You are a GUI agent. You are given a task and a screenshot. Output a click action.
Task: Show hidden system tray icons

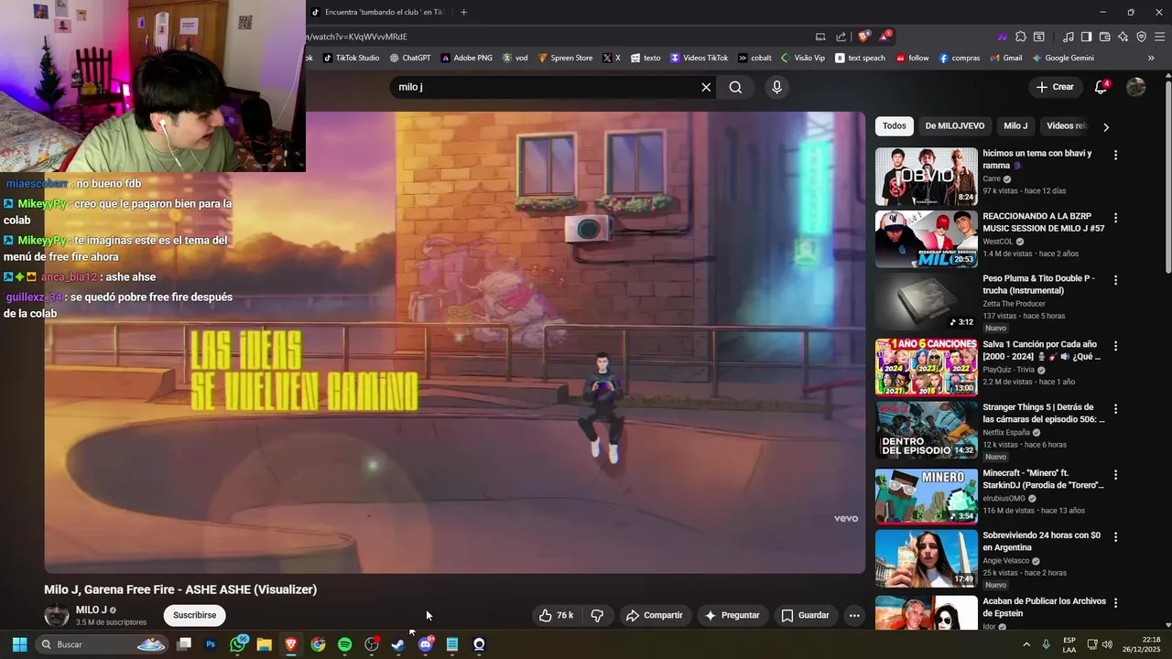coord(1025,644)
